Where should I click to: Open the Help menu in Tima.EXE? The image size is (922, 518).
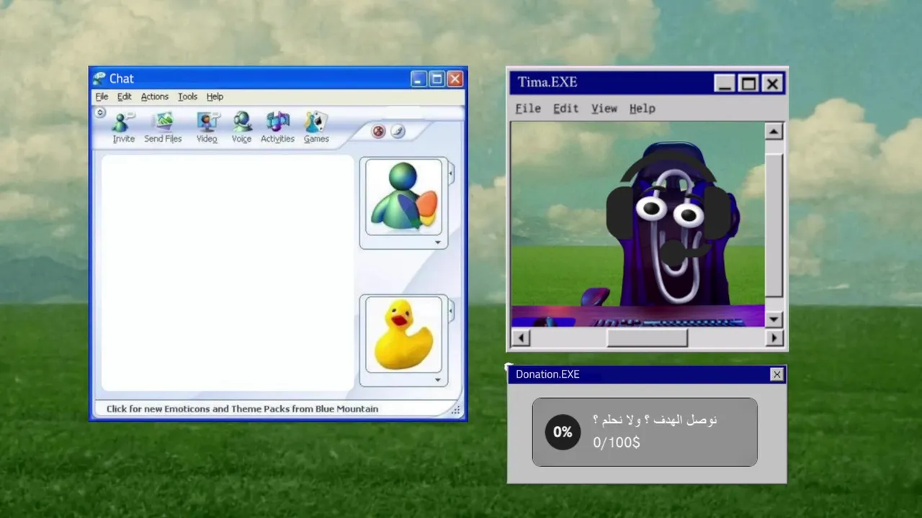tap(642, 108)
